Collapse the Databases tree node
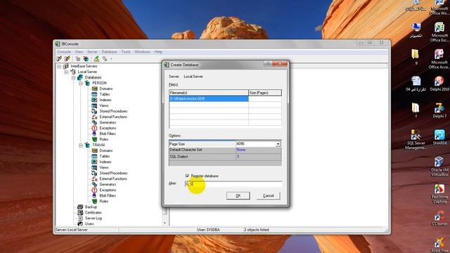This screenshot has height=253, width=450. [73, 77]
